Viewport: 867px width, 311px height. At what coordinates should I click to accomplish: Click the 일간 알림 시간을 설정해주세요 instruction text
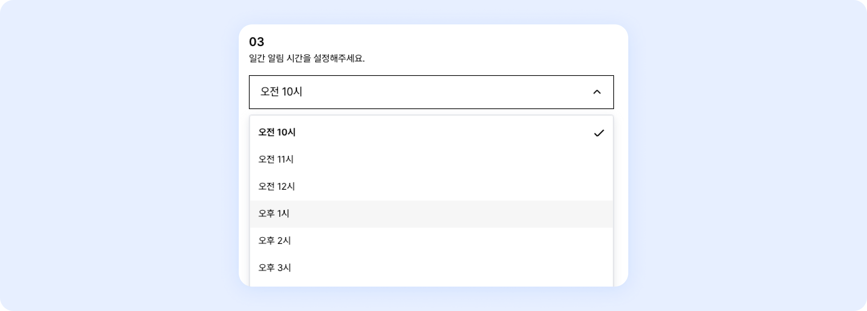click(306, 59)
